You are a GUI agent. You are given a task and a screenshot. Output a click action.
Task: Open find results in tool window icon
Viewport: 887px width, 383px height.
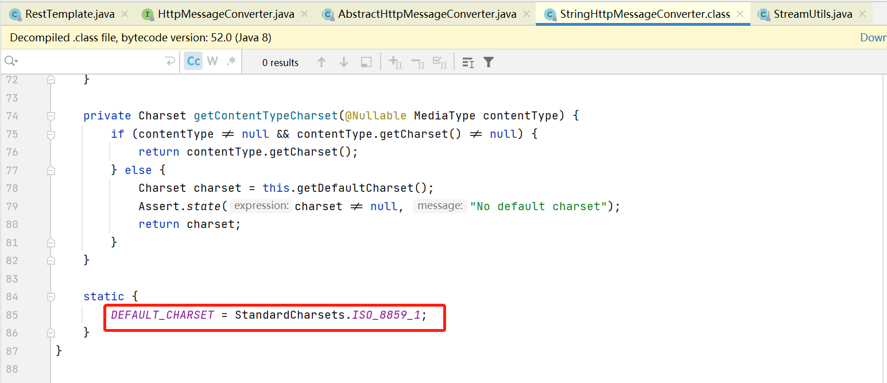coord(366,62)
